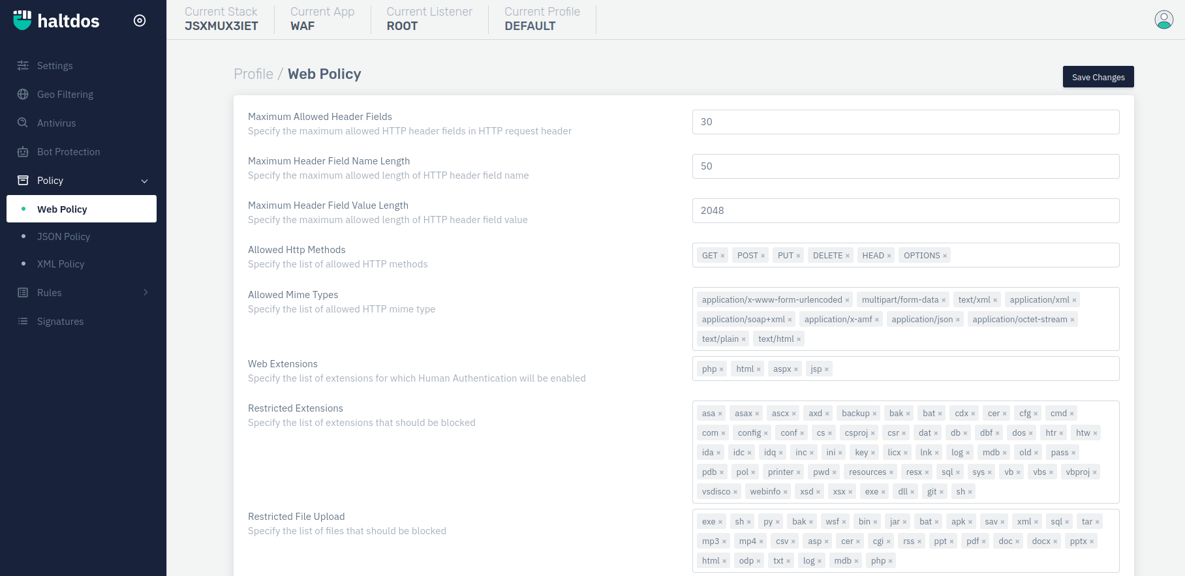
Task: Remove the jsp web extension tag
Action: click(827, 369)
